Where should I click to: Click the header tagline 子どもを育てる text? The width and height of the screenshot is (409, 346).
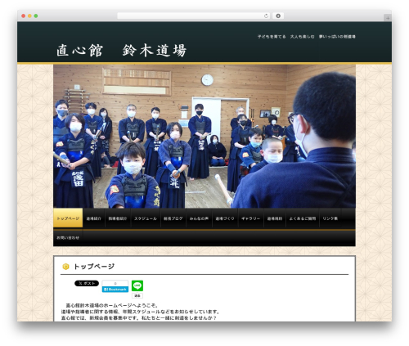272,37
